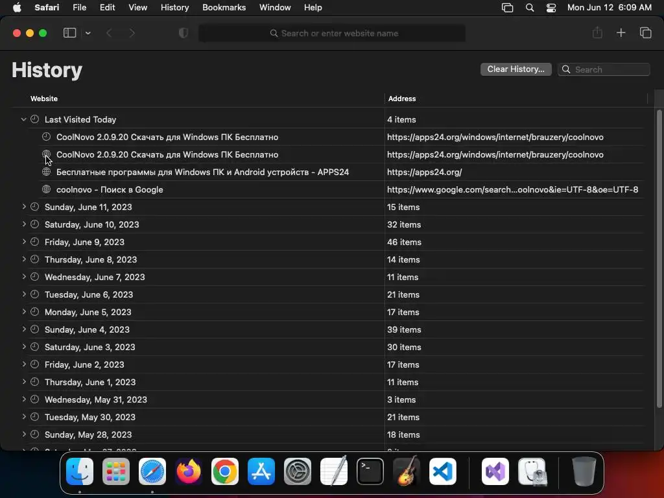664x498 pixels.
Task: Collapse the Last Visited Today group
Action: (24, 119)
